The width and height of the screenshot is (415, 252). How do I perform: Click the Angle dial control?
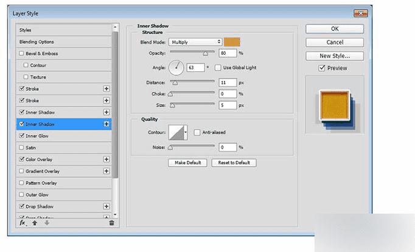(176, 68)
